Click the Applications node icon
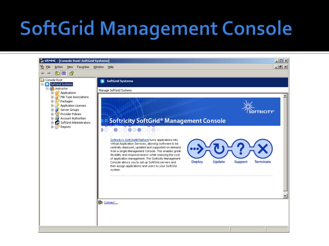 point(57,93)
